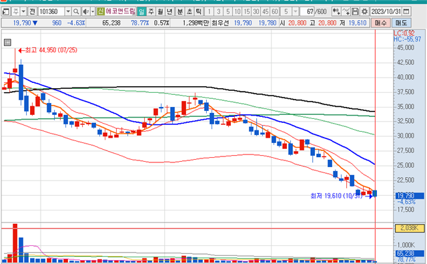Open the custom interval dropdown arrow
427x264 pixels.
click(296, 11)
